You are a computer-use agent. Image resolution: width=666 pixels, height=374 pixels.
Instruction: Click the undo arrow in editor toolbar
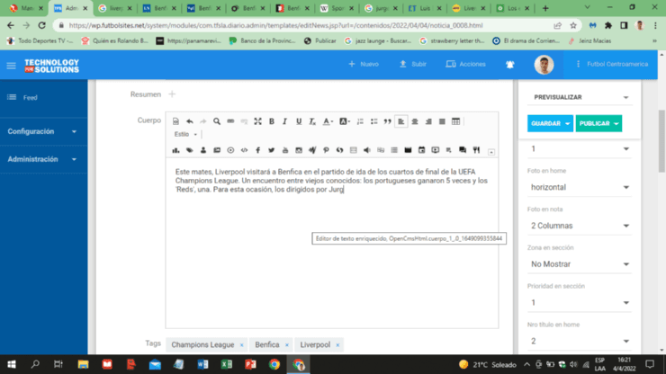(x=189, y=121)
